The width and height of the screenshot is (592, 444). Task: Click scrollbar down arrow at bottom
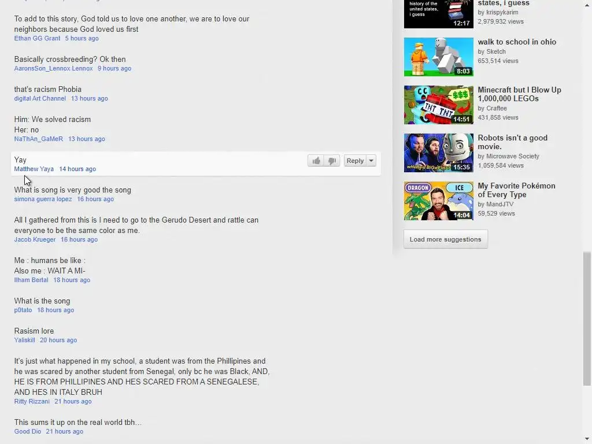[x=587, y=439]
